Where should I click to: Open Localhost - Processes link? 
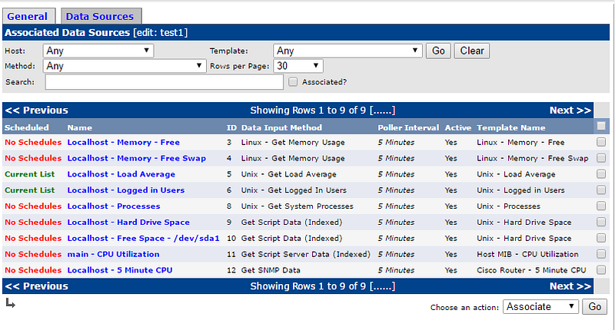114,206
